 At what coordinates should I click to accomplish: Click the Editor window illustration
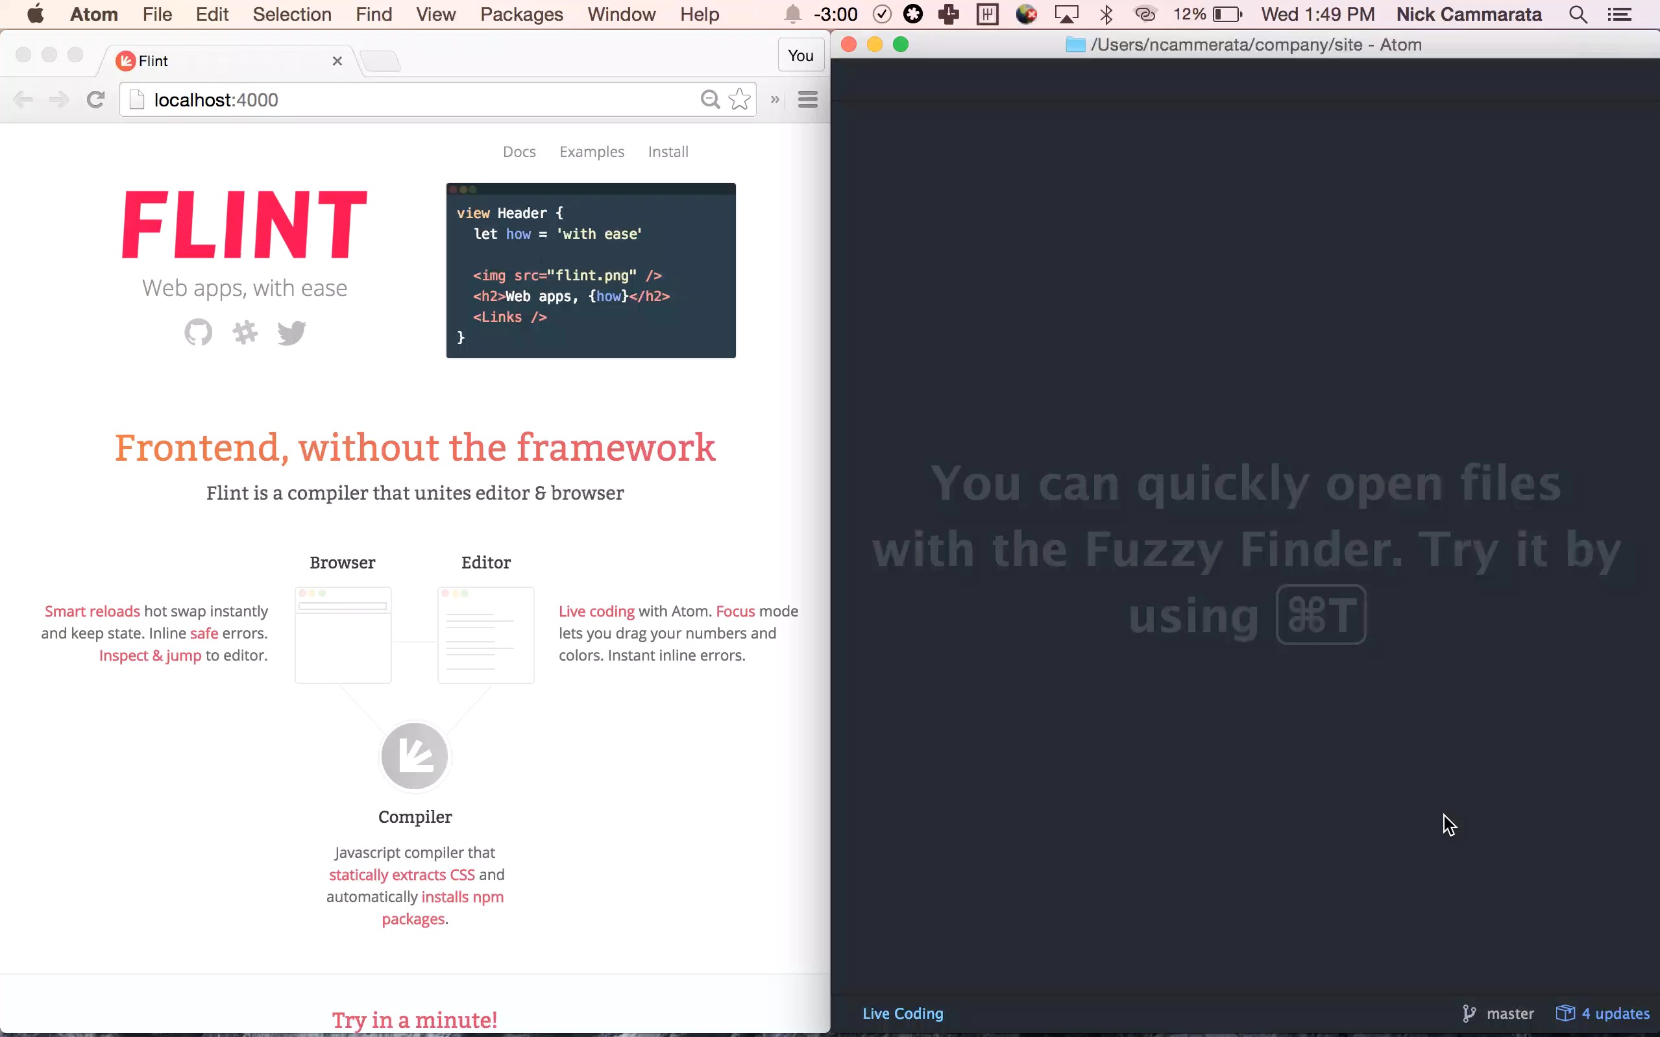pyautogui.click(x=486, y=635)
